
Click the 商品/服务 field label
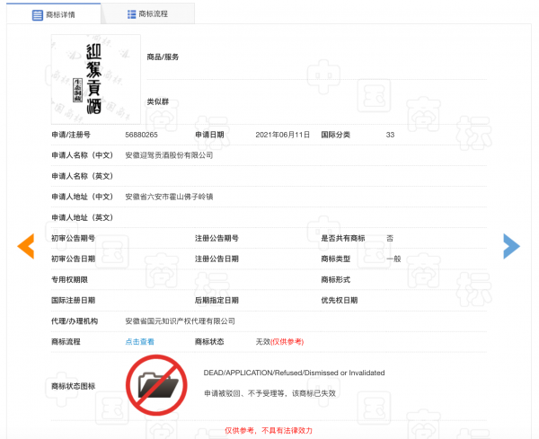tap(163, 57)
